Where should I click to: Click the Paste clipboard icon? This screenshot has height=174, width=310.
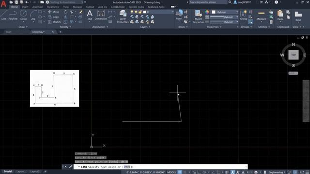point(280,15)
